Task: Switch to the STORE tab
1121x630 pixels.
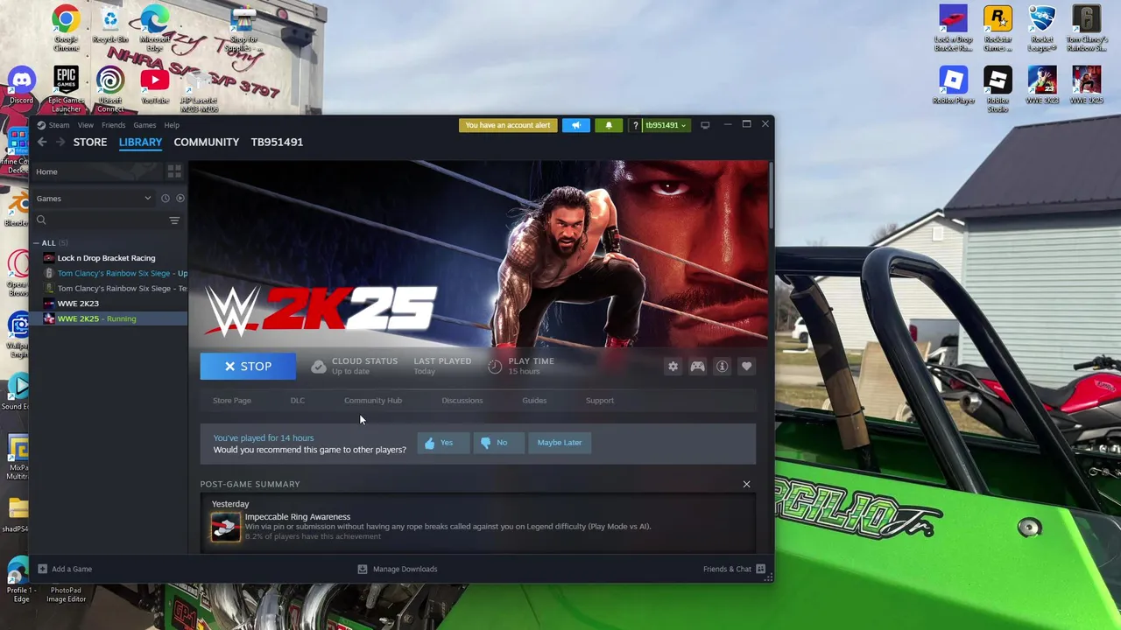Action: point(90,142)
